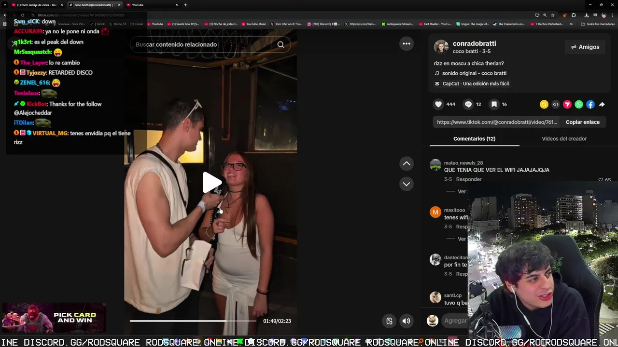Share the video to Facebook
Viewport: 618px width, 347px height.
point(590,104)
